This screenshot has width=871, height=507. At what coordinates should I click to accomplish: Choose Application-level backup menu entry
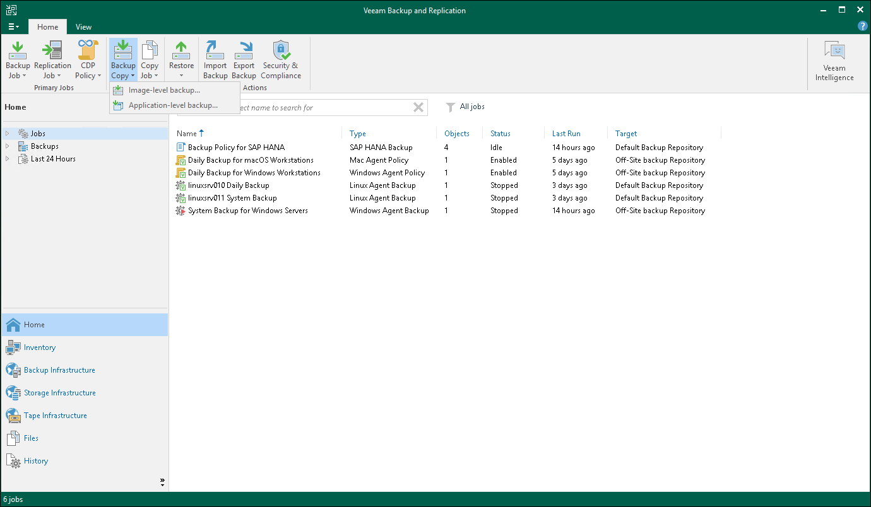coord(173,105)
